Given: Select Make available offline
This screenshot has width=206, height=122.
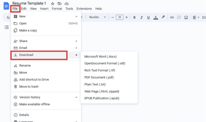Looking at the screenshot, I should click(46, 104).
